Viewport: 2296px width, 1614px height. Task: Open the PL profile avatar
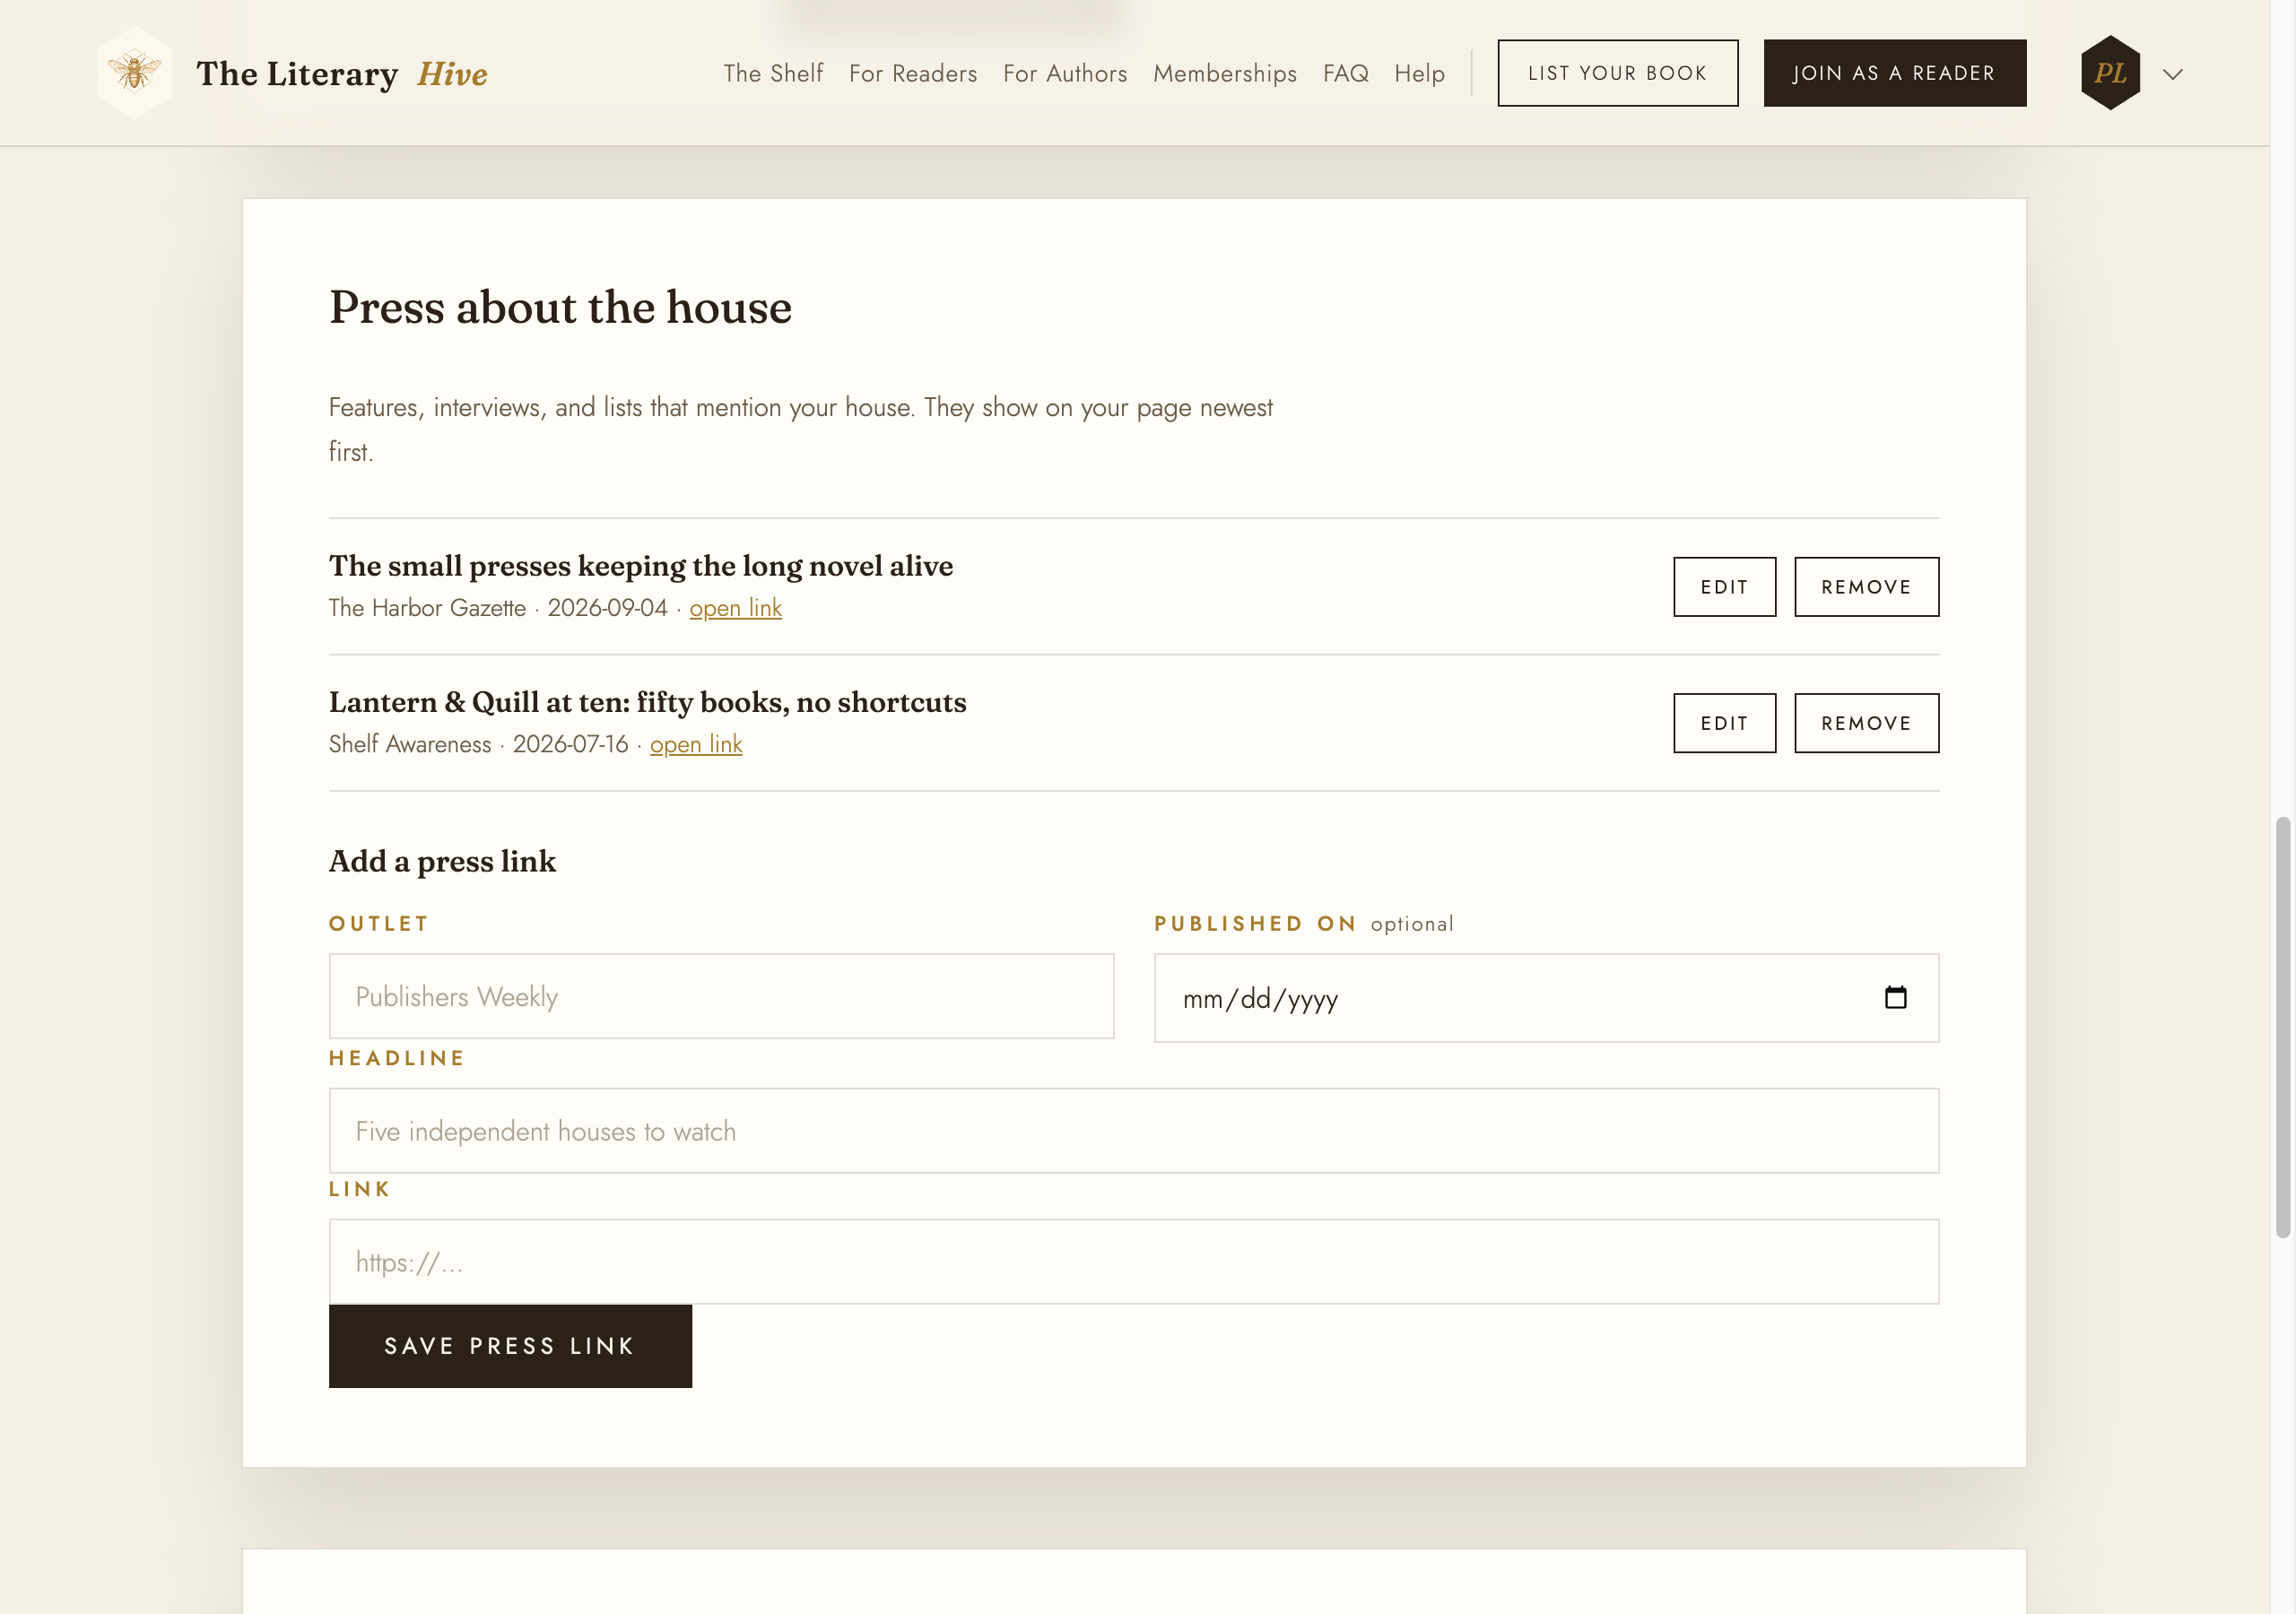tap(2110, 73)
